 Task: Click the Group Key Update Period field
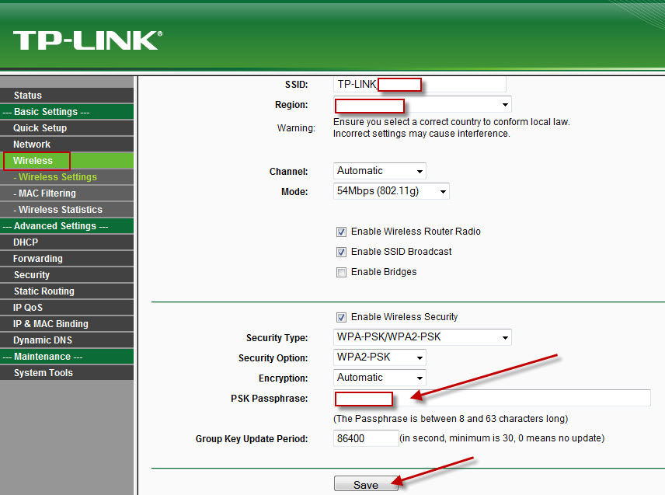[x=366, y=438]
